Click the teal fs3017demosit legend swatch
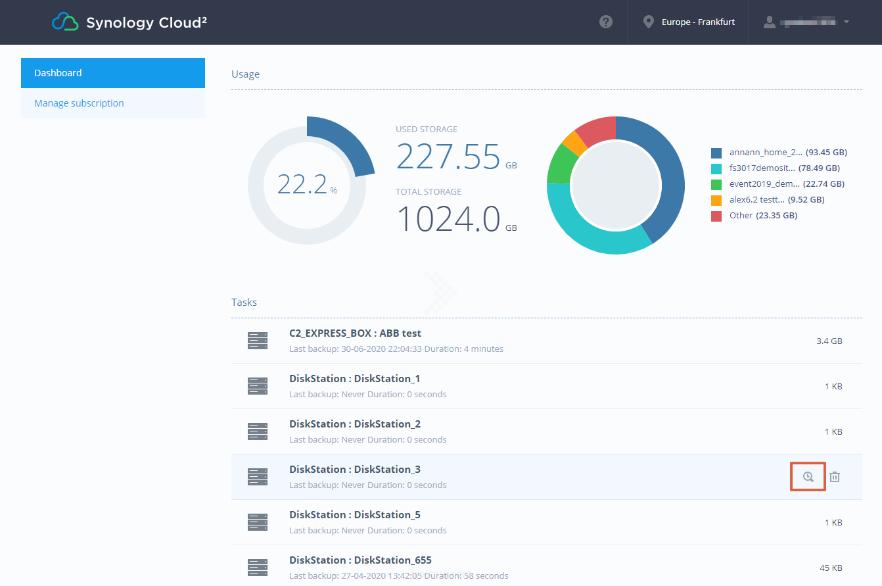The height and width of the screenshot is (586, 882). coord(716,168)
